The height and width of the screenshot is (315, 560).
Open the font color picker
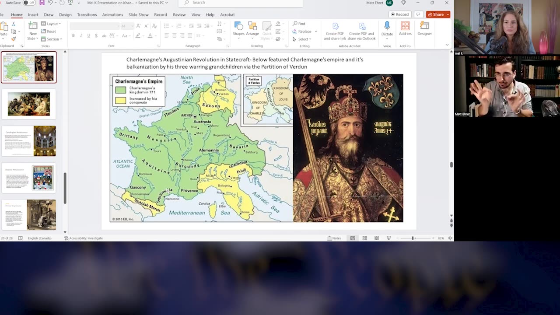(x=150, y=35)
